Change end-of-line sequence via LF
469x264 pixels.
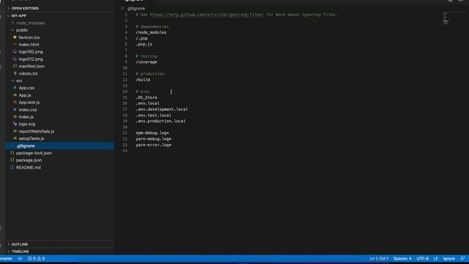436,258
